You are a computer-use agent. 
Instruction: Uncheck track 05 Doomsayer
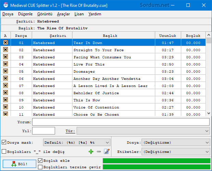(5, 71)
